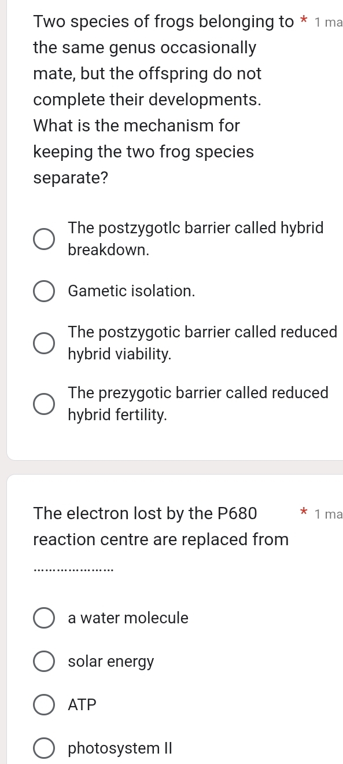Select the a water molecule option
Image resolution: width=343 pixels, height=764 pixels.
(44, 618)
